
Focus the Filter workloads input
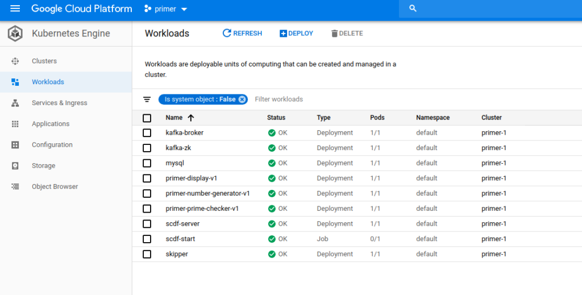click(x=278, y=99)
